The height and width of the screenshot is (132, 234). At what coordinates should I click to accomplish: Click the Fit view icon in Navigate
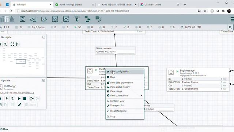click(x=12, y=44)
